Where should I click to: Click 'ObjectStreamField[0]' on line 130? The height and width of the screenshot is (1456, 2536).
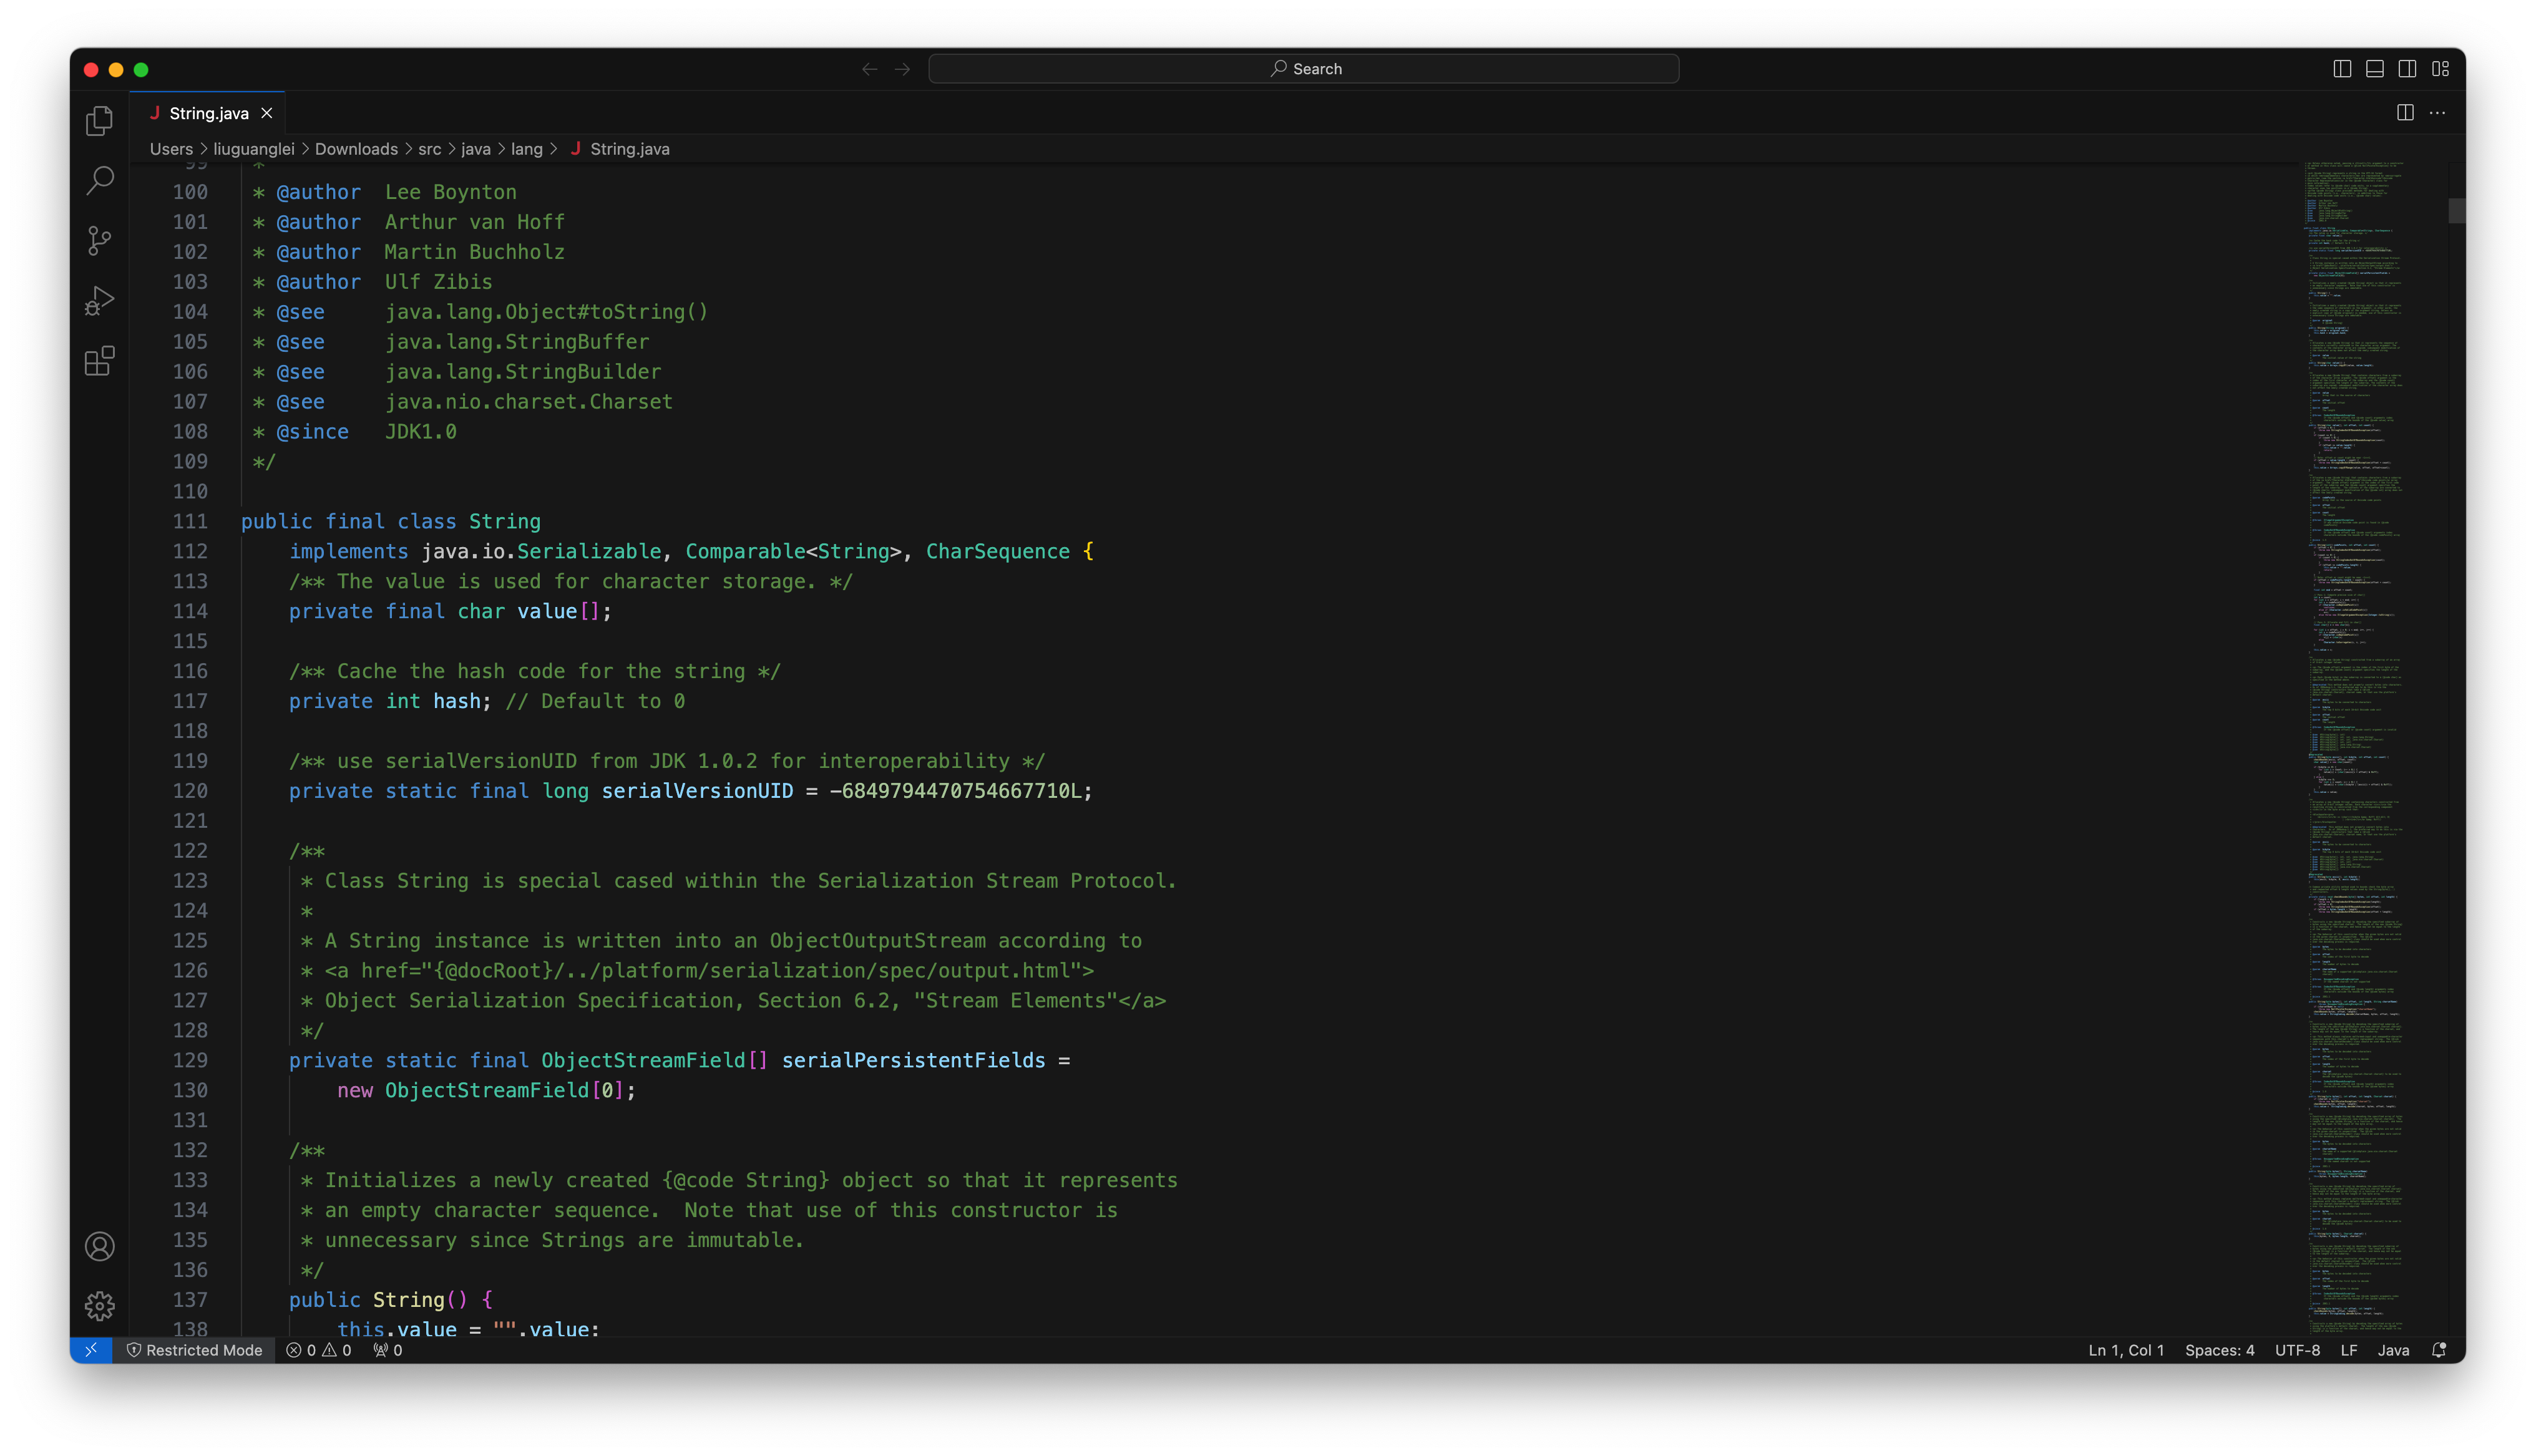(505, 1090)
